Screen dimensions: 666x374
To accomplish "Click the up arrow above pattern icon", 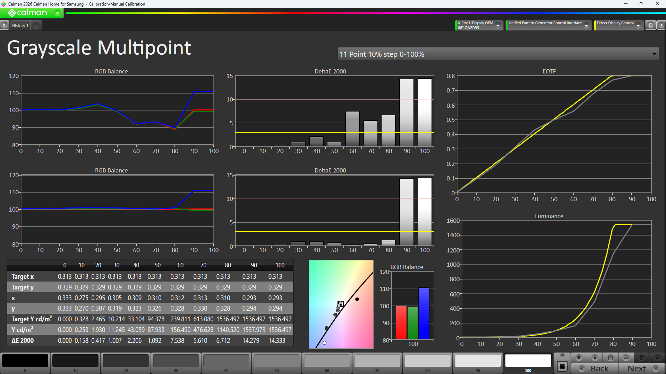I will point(562,355).
